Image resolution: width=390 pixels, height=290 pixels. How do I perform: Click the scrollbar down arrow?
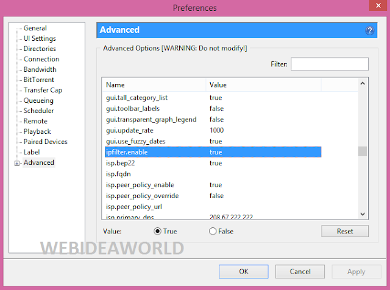point(363,214)
